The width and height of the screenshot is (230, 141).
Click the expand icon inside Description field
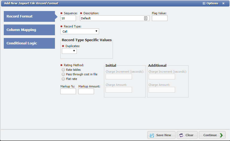click(146, 18)
